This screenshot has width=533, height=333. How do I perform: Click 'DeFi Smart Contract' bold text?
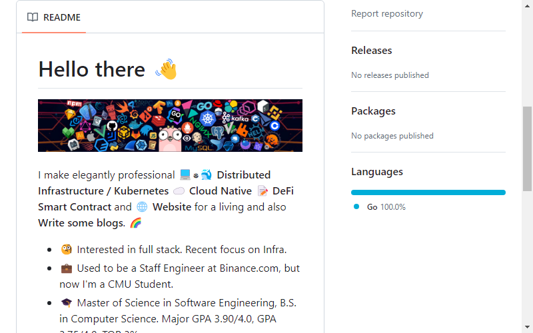pyautogui.click(x=166, y=198)
